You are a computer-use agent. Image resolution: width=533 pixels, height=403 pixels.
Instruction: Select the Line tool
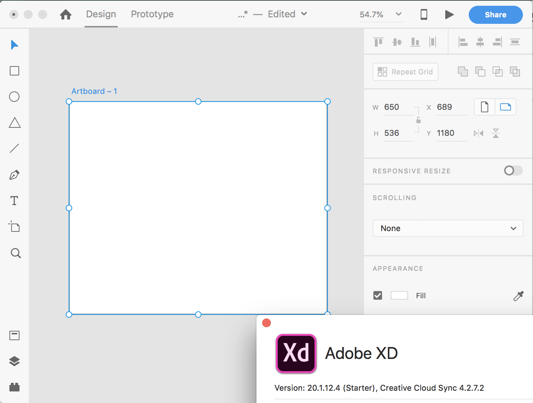[x=14, y=148]
